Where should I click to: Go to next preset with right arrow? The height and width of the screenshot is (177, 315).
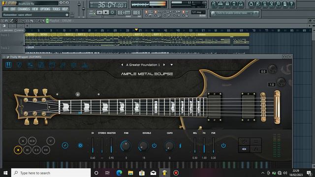[x=164, y=65]
